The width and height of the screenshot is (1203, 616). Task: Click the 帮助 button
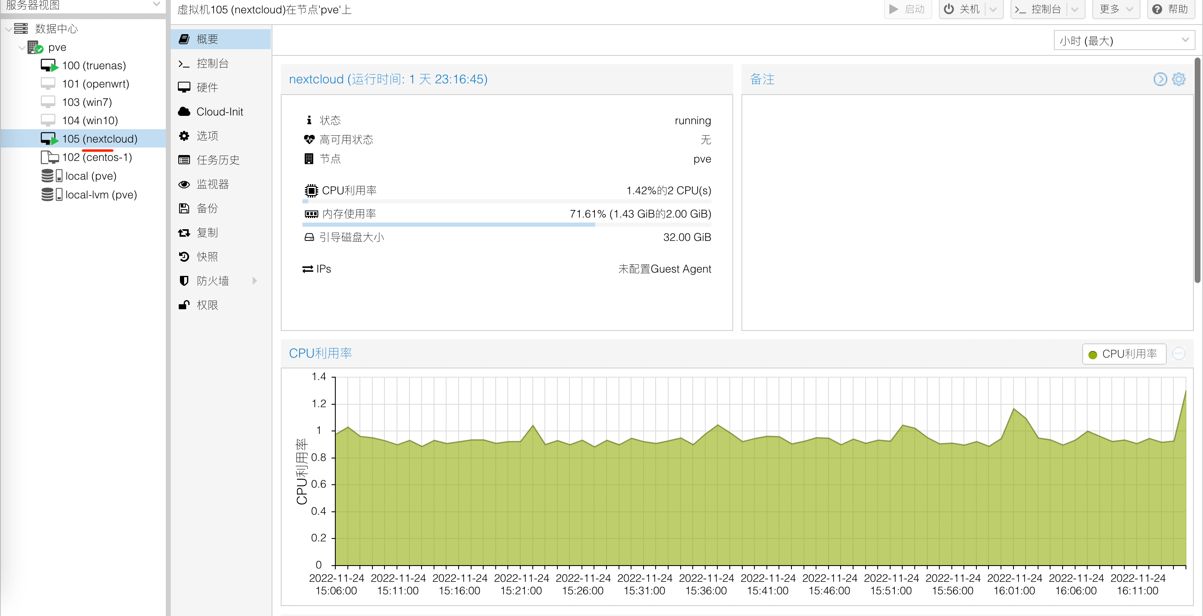[x=1171, y=9]
